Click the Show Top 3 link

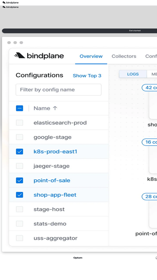pyautogui.click(x=87, y=76)
